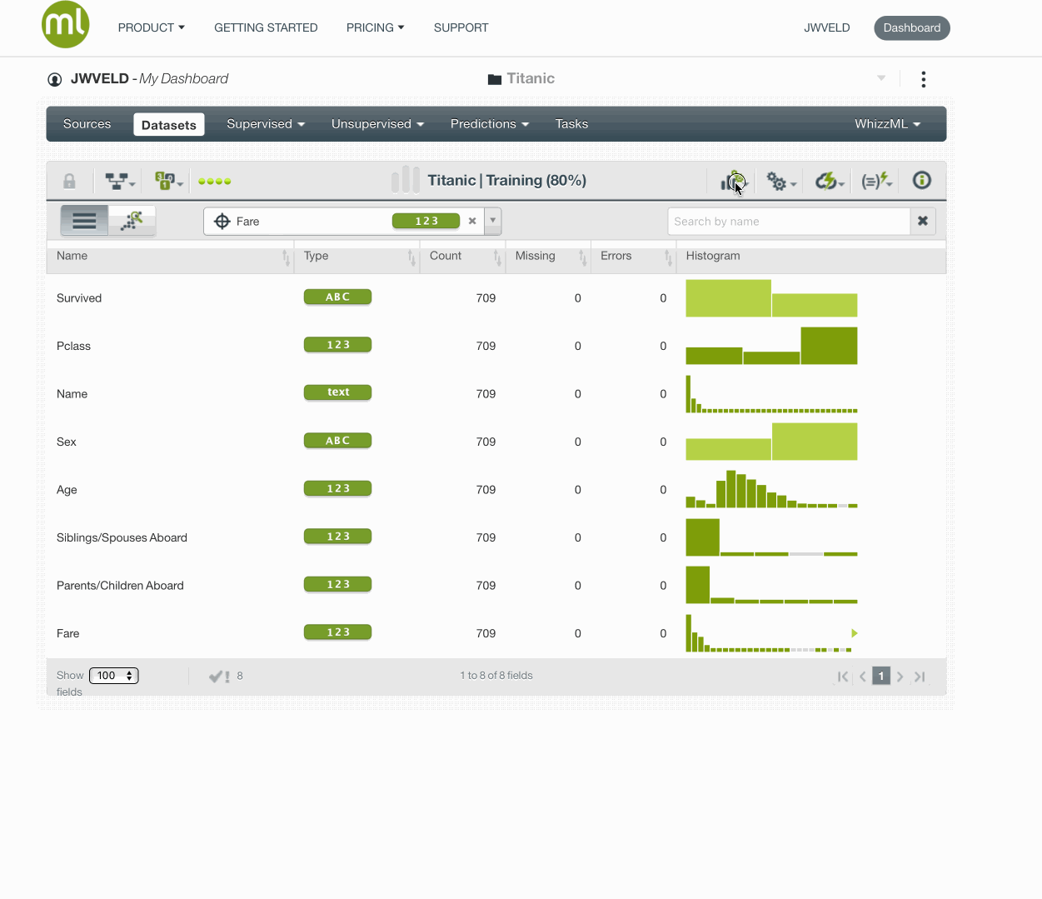The image size is (1042, 899).
Task: Change the Show 100 fields selector
Action: click(114, 676)
